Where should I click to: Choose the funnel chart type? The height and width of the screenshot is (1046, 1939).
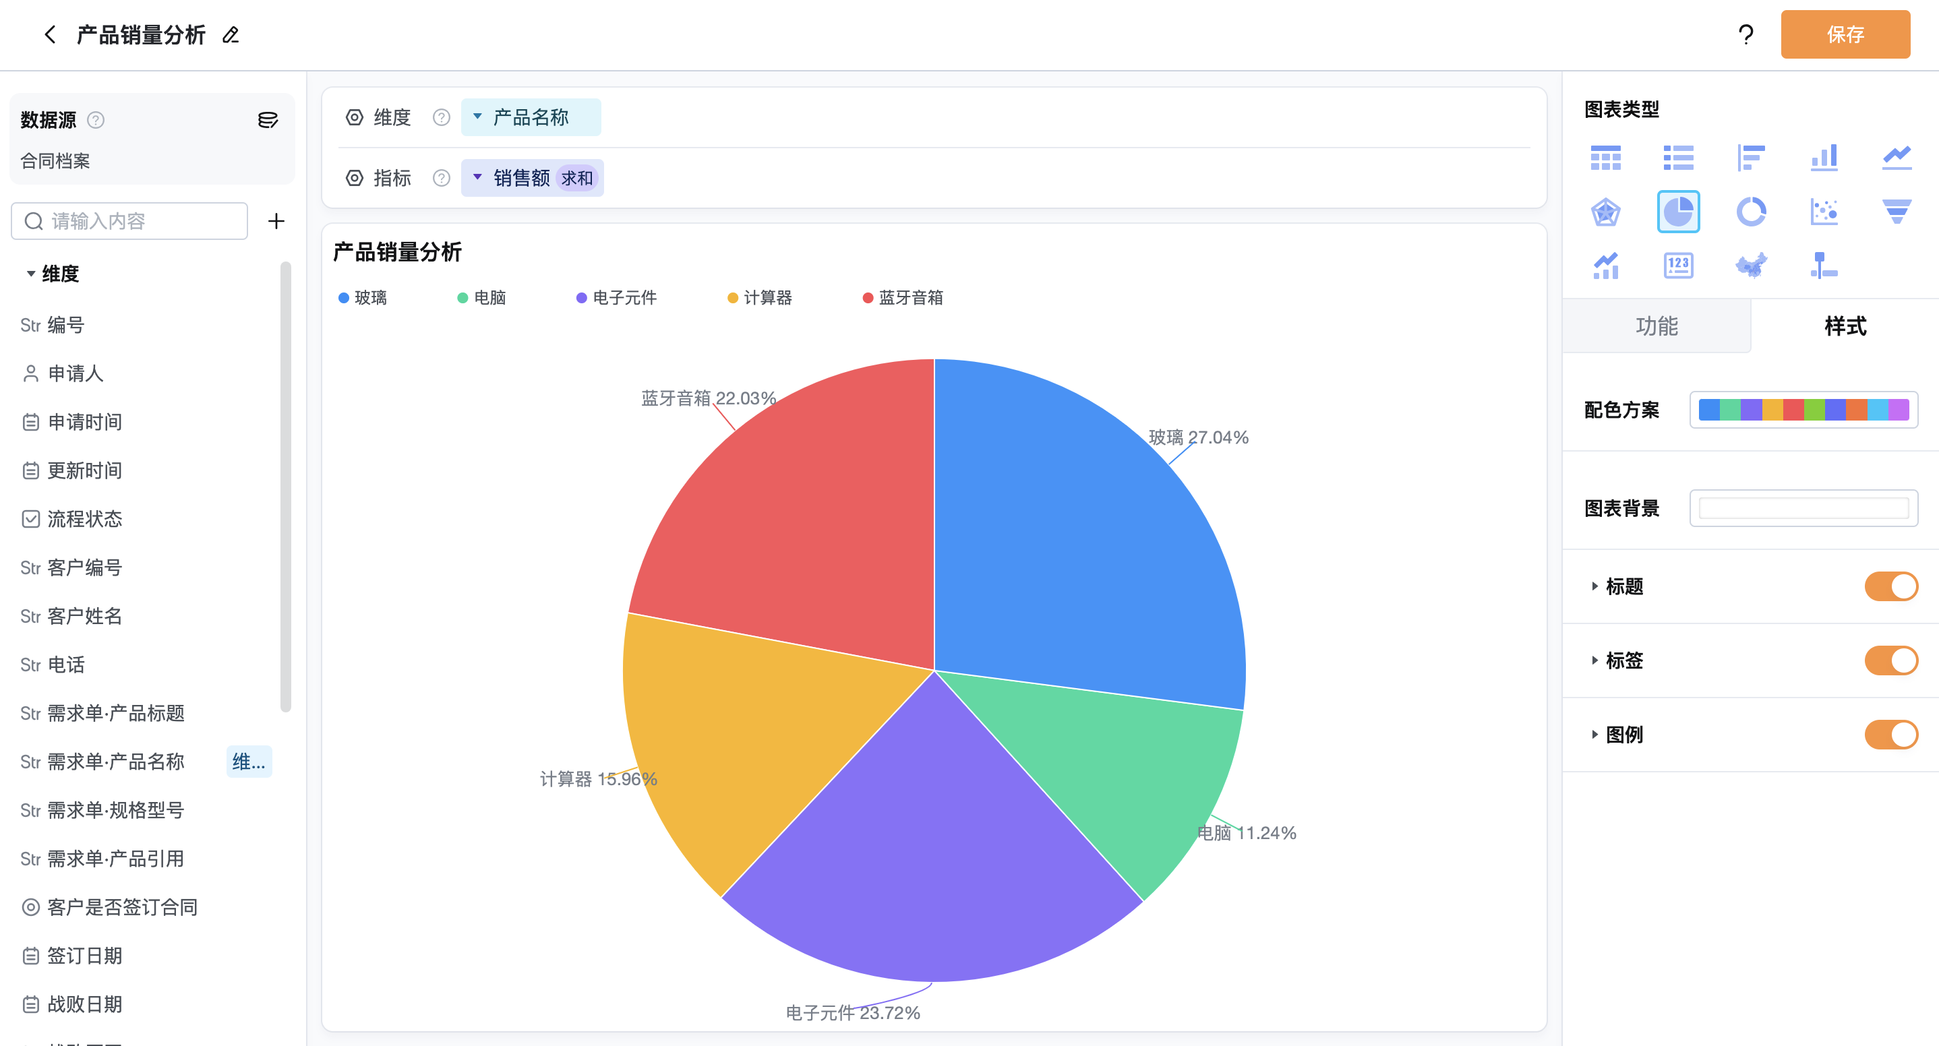click(x=1897, y=212)
